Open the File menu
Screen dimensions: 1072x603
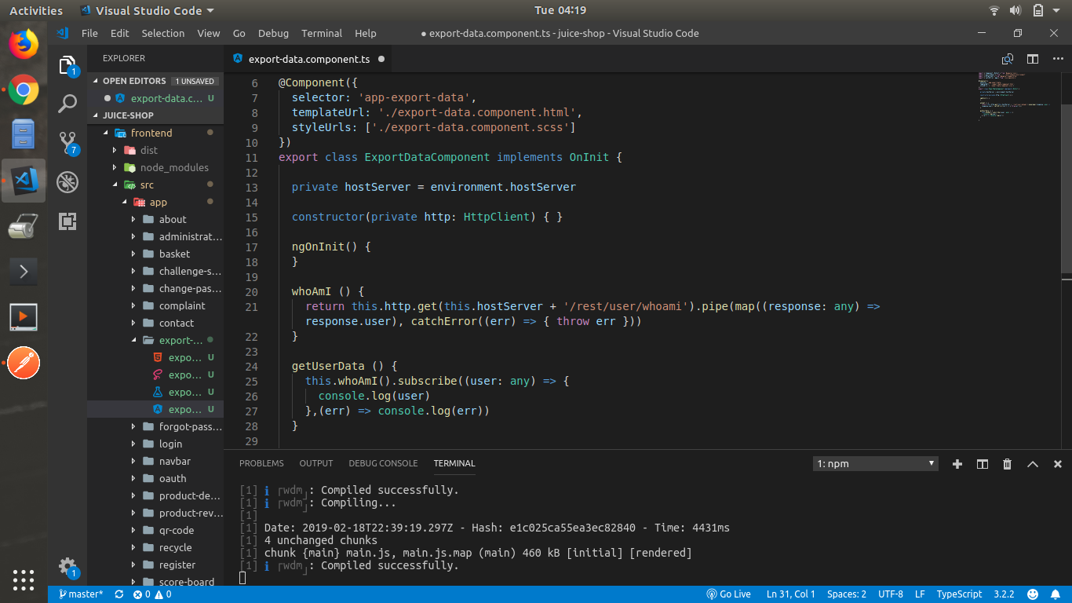coord(89,33)
